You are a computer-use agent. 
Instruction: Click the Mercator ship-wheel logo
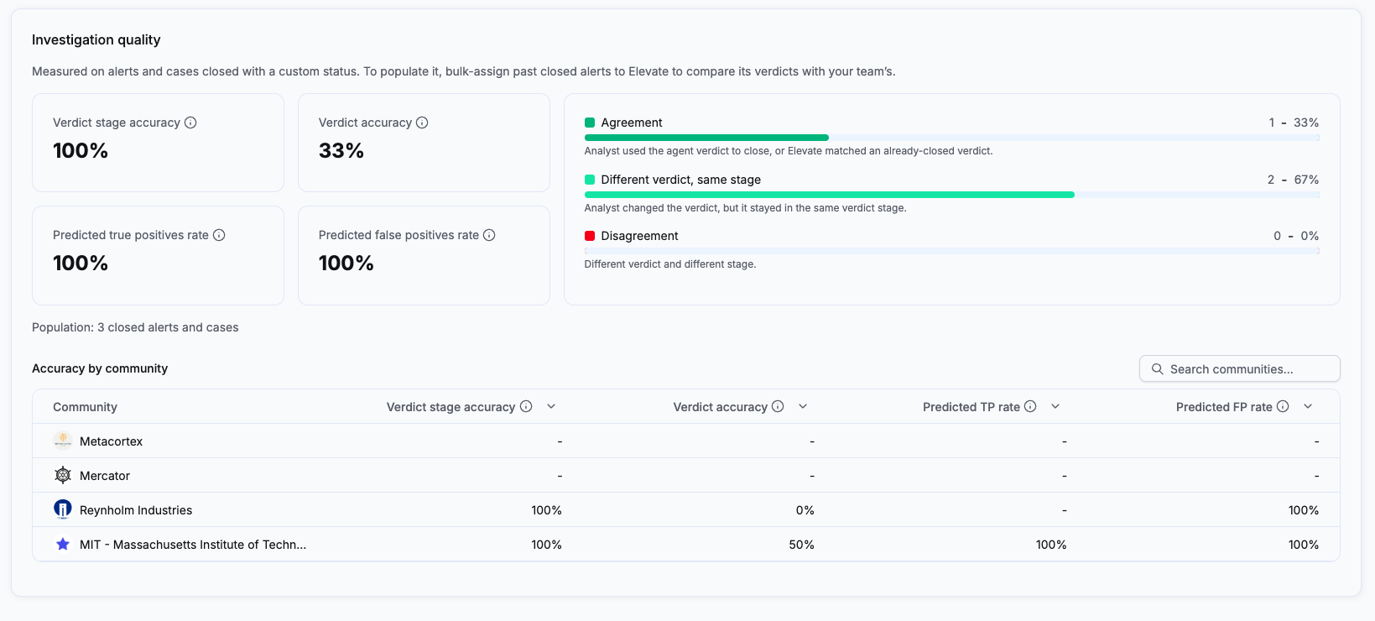tap(63, 475)
